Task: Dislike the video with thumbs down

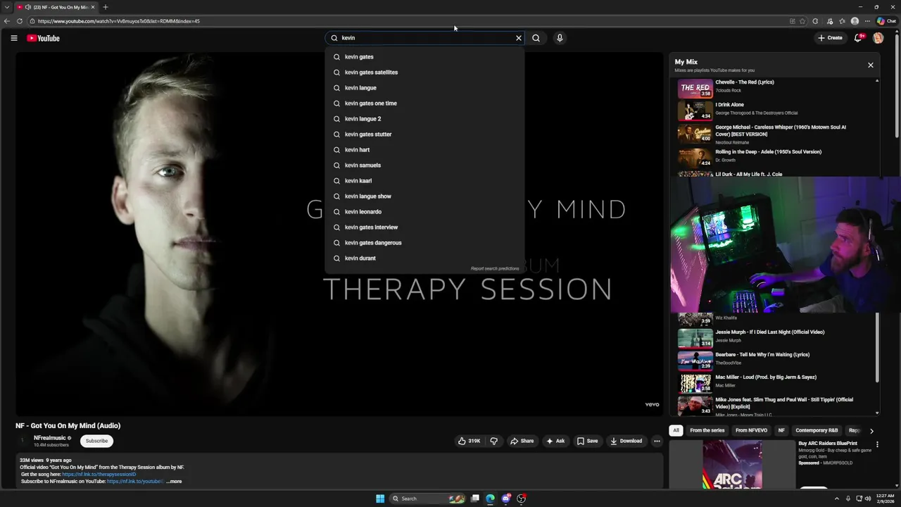Action: click(x=493, y=441)
